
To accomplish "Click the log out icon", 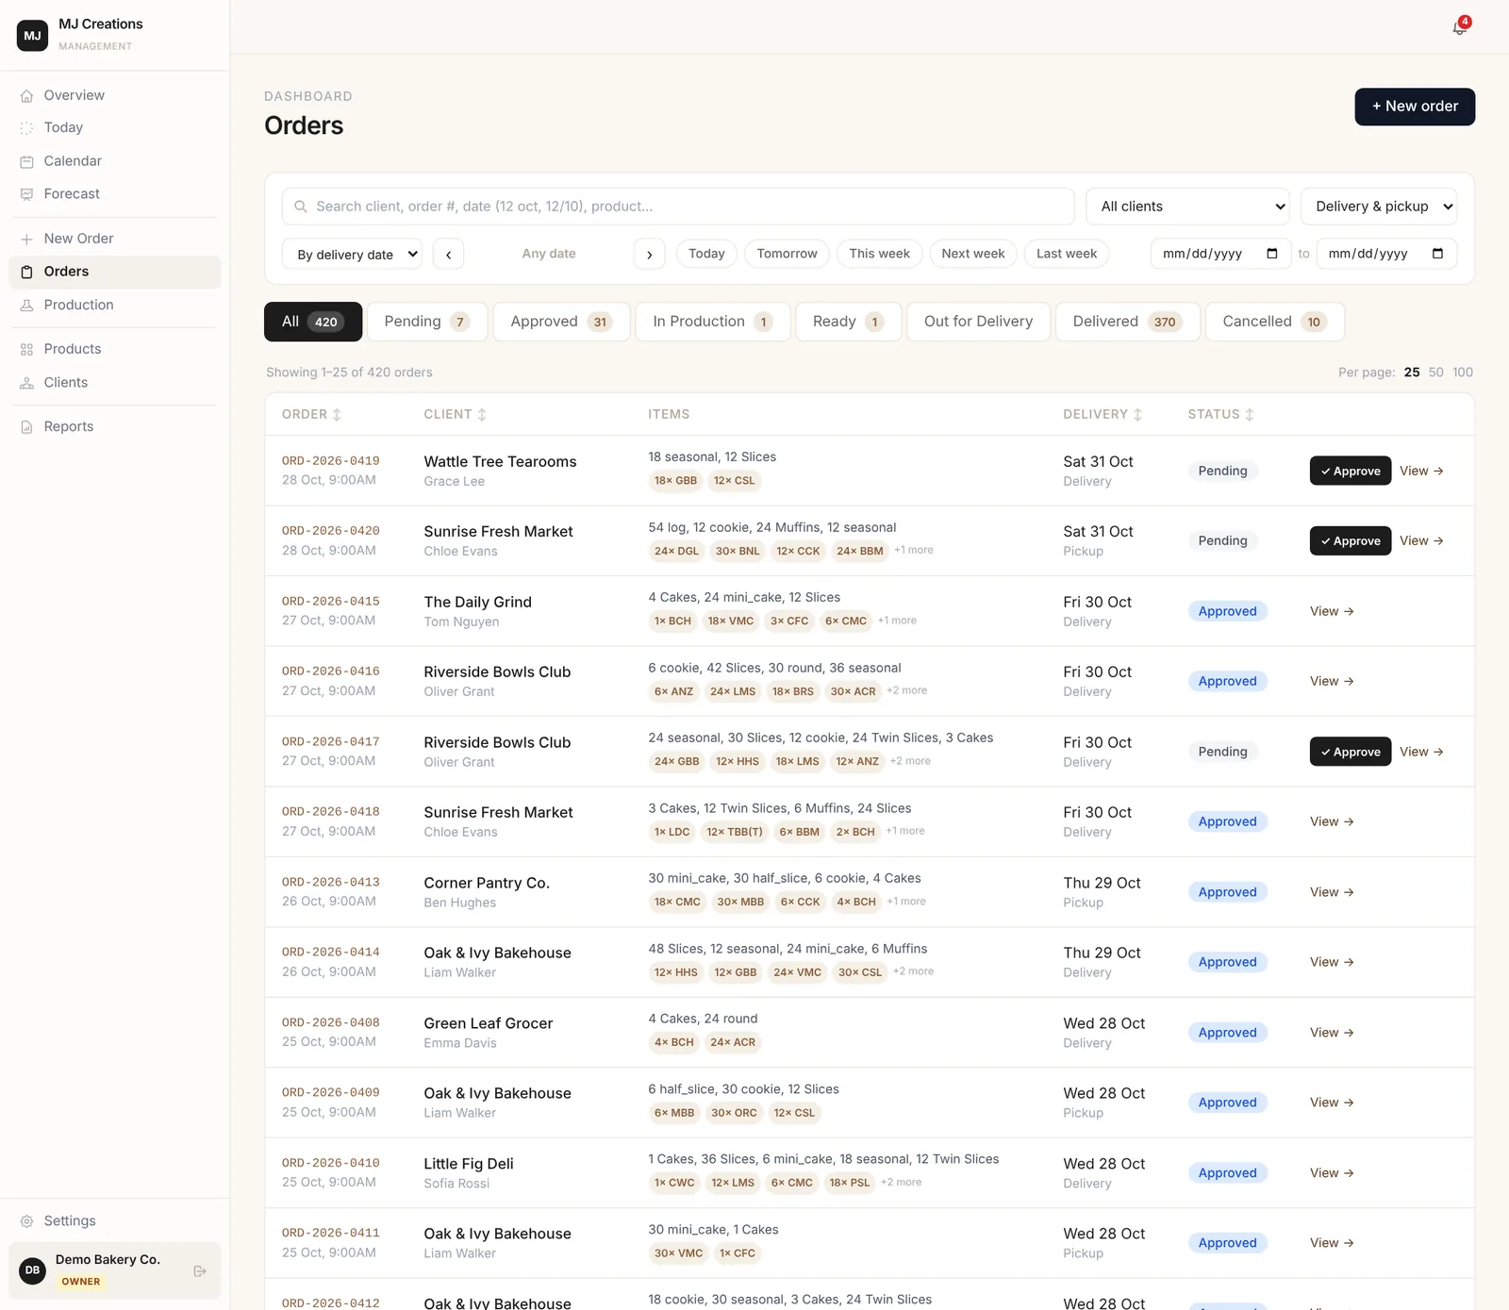I will tap(200, 1271).
